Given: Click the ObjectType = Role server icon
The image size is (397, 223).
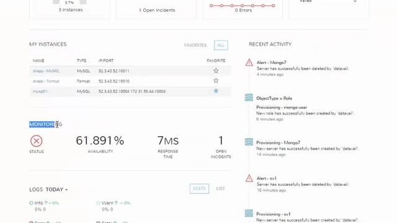Looking at the screenshot, I should point(249,97).
